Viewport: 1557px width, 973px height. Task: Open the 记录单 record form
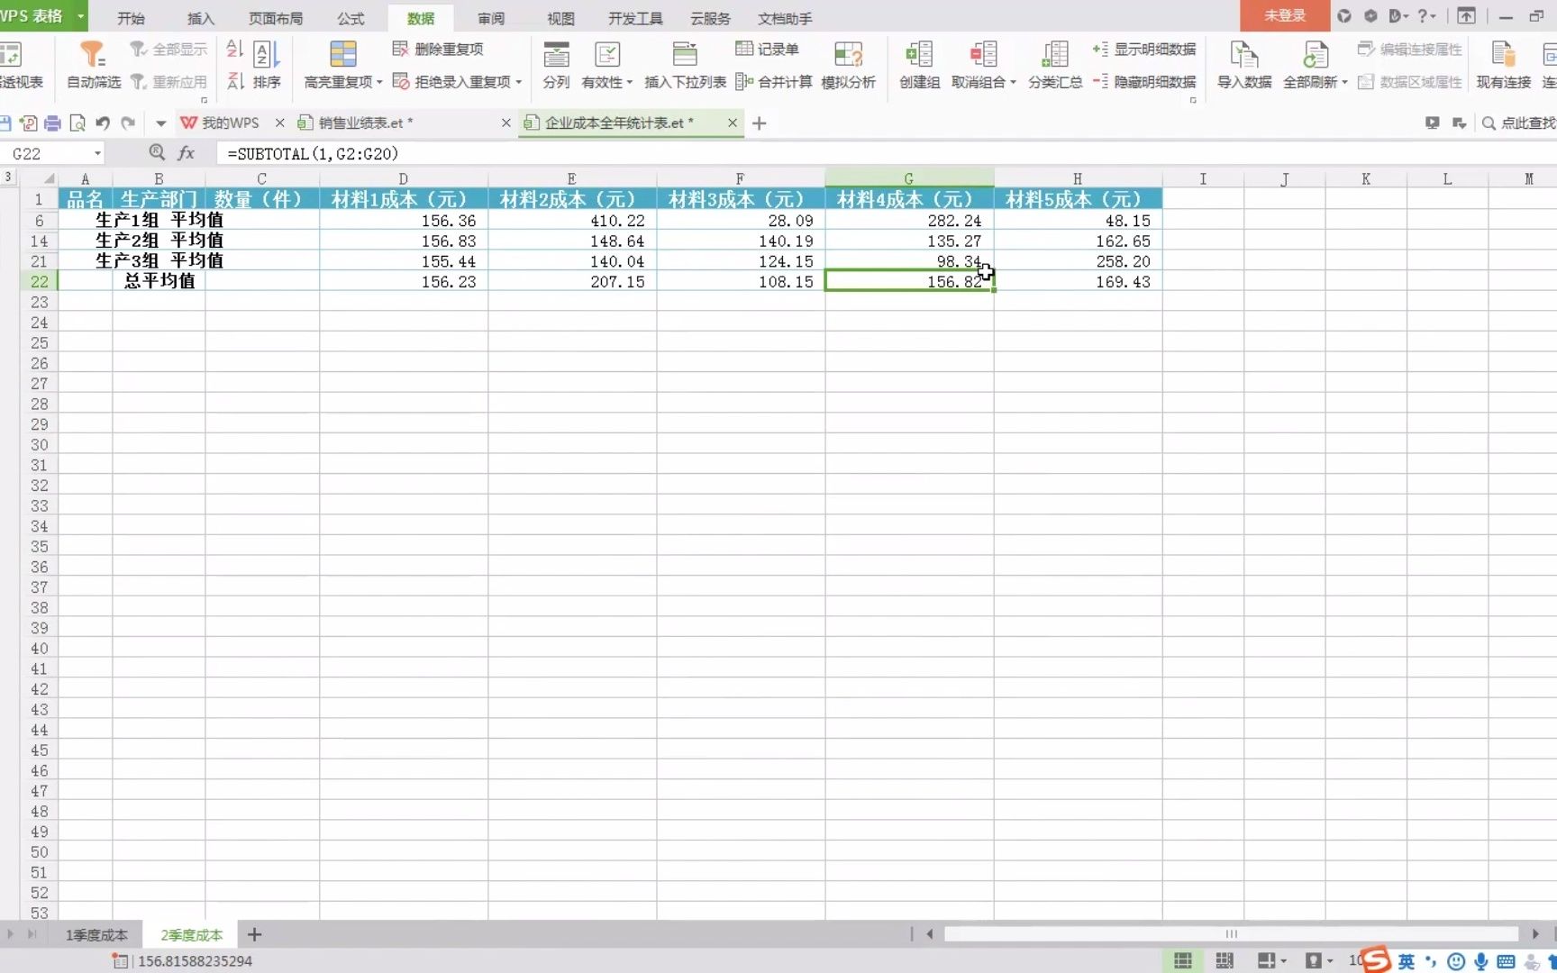click(x=767, y=49)
